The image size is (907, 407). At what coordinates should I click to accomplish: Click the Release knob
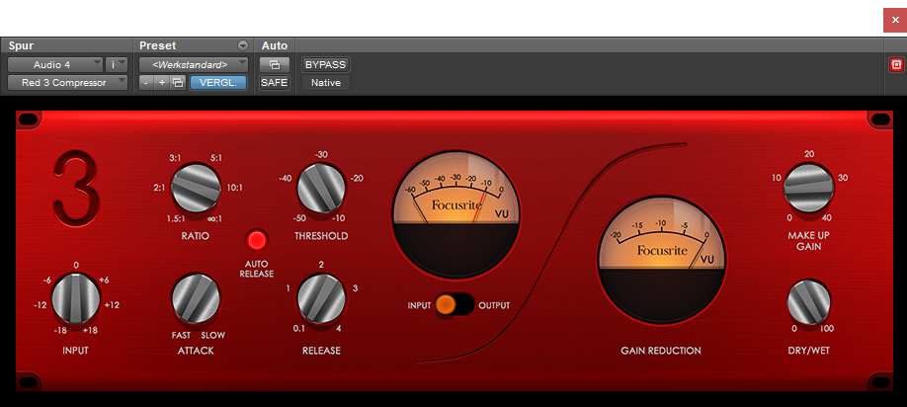tap(321, 299)
